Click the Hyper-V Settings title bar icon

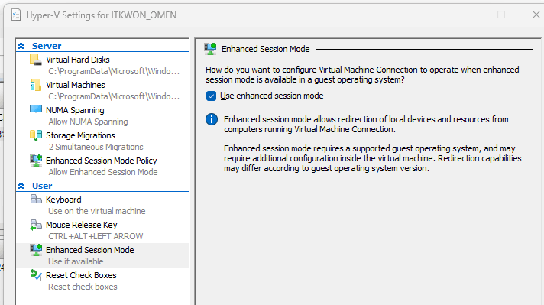point(16,15)
